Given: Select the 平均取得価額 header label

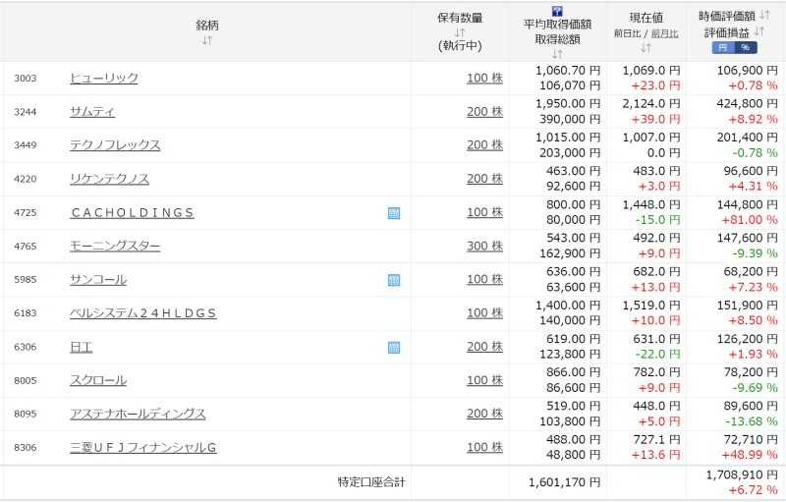Looking at the screenshot, I should pos(557,24).
